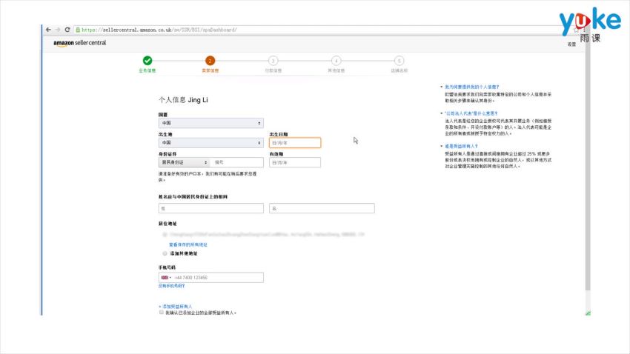Click the Amazon Seller Central logo
The image size is (630, 354).
(x=79, y=43)
